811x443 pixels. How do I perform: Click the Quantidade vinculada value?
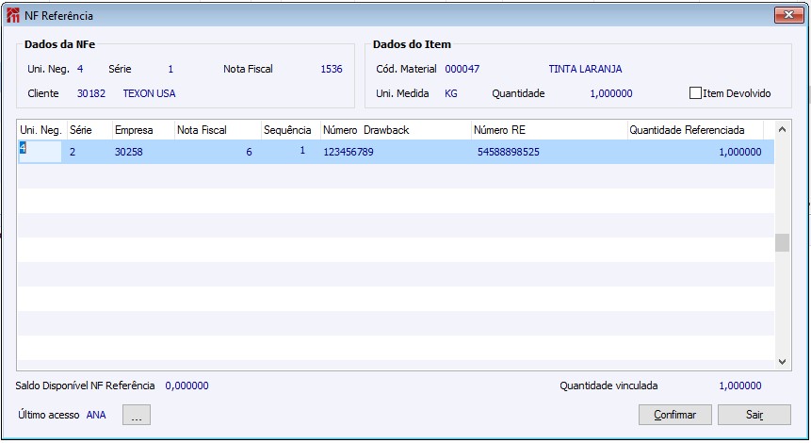pos(740,386)
